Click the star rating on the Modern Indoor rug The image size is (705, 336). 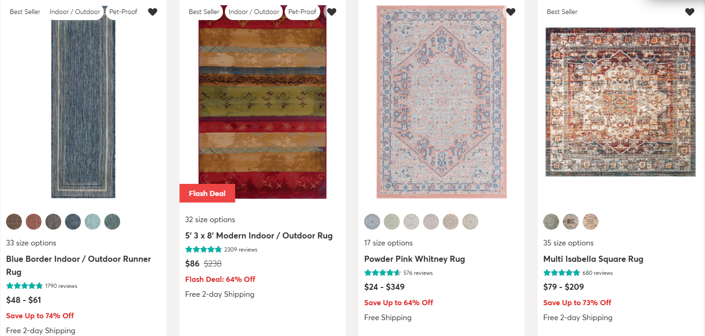204,249
